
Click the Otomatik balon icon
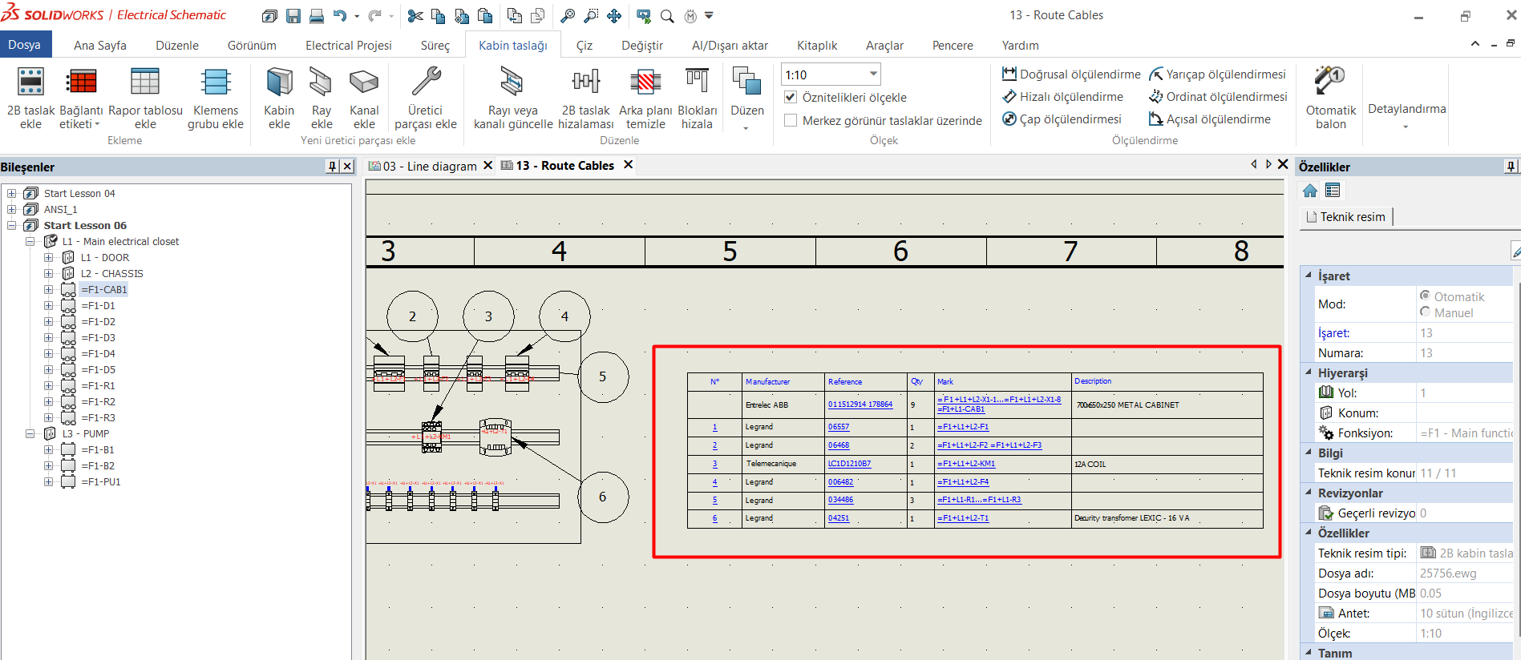pyautogui.click(x=1330, y=81)
